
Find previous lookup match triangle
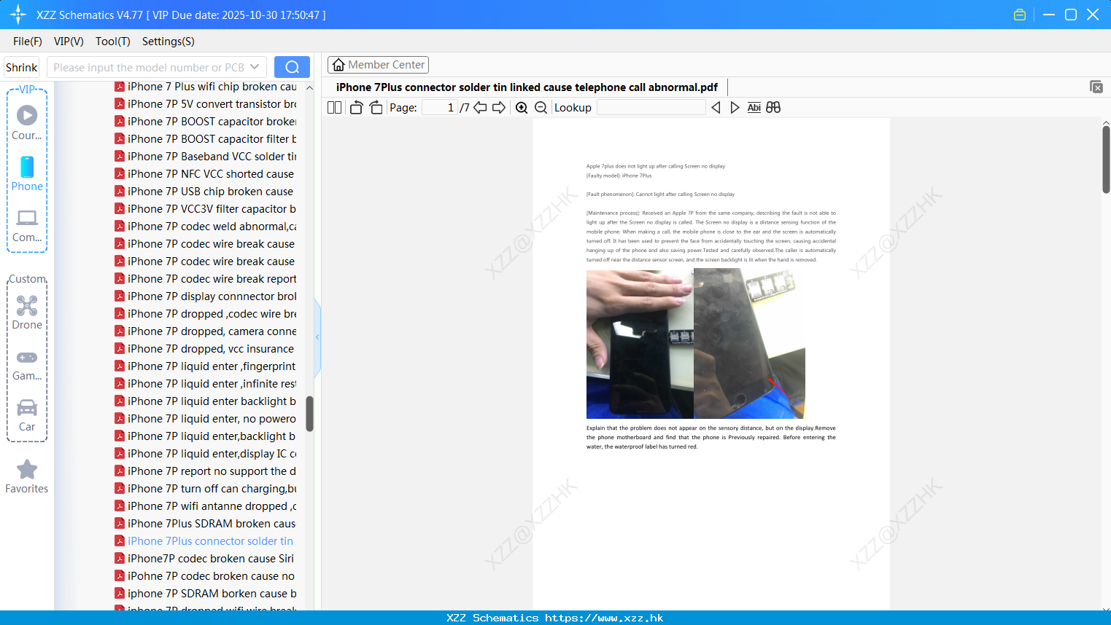pyautogui.click(x=716, y=108)
